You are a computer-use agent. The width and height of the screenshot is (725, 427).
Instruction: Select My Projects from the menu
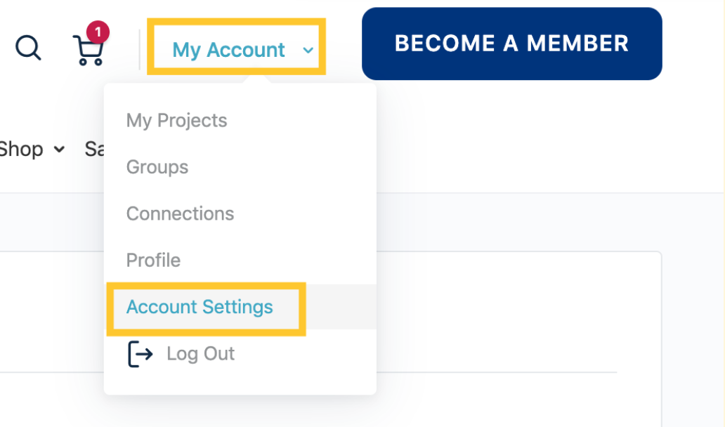(176, 121)
